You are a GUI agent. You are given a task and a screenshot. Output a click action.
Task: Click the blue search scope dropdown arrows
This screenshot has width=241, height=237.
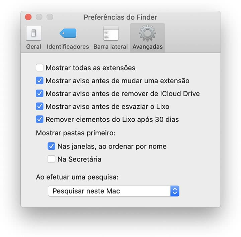click(x=175, y=191)
